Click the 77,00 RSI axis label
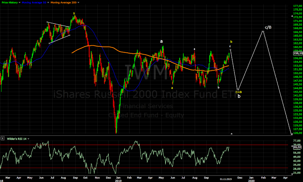 (x=297, y=141)
